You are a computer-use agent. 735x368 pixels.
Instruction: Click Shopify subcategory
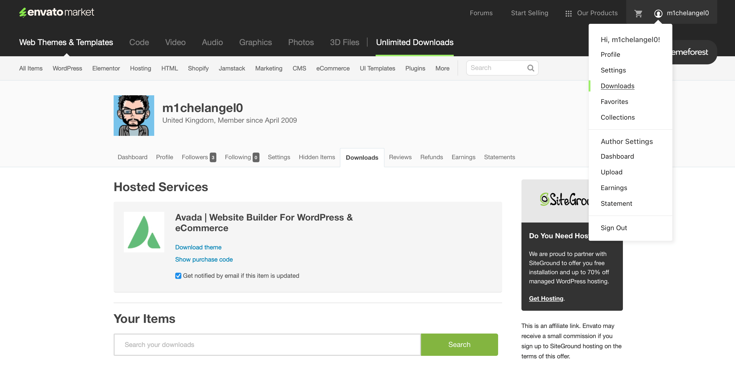click(x=198, y=68)
